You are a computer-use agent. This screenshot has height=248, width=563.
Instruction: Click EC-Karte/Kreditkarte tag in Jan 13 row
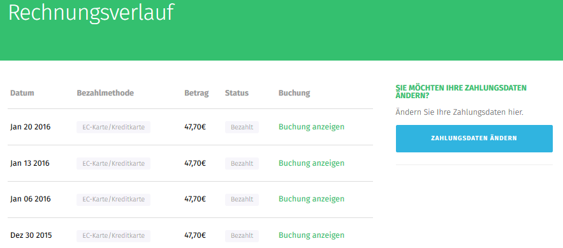tap(113, 164)
